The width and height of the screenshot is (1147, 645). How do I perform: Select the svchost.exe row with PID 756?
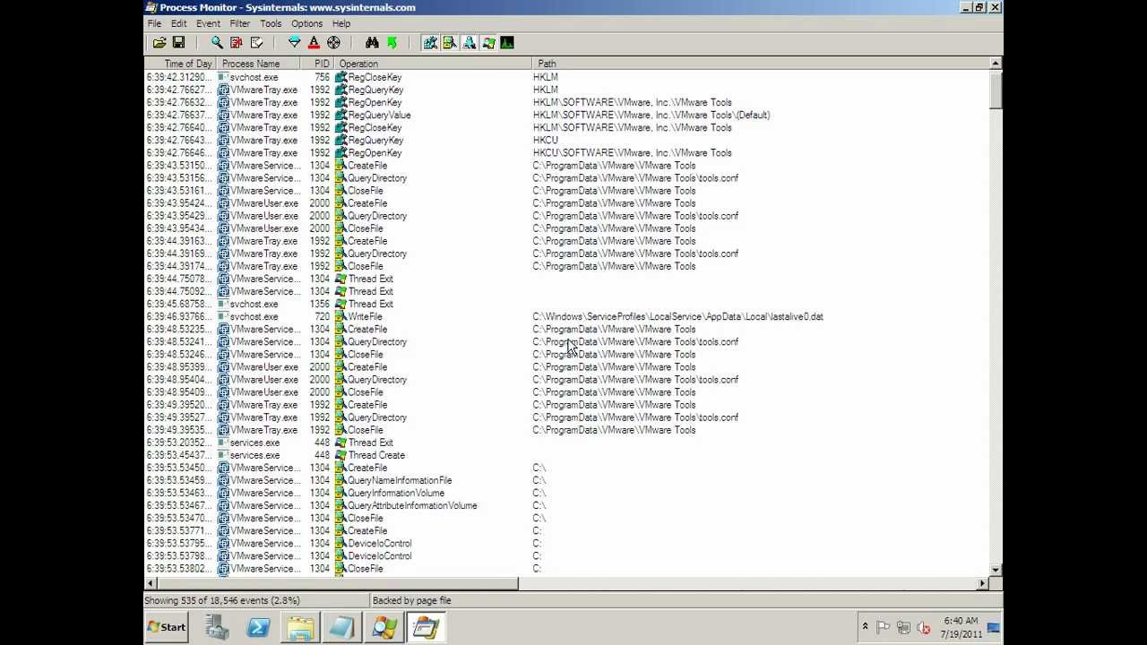(x=567, y=77)
